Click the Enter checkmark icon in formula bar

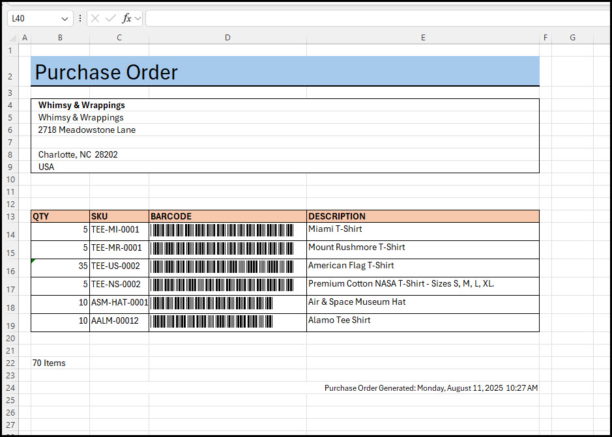coord(110,18)
